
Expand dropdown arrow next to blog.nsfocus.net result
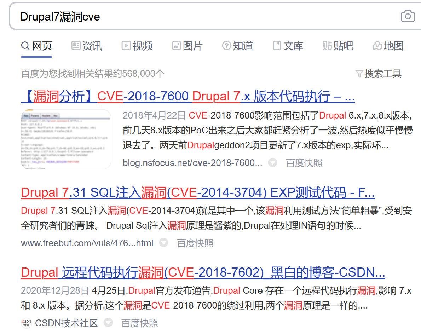pyautogui.click(x=272, y=163)
